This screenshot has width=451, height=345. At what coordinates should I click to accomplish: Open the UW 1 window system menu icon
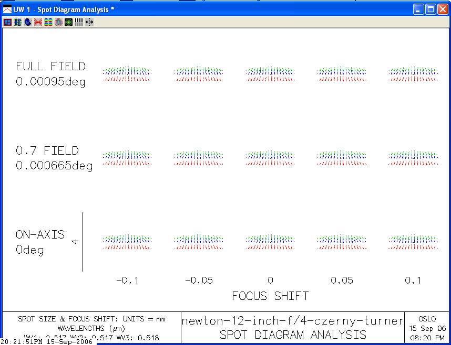(7, 9)
